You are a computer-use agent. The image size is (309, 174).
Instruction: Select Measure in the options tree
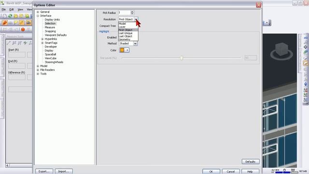(50, 28)
